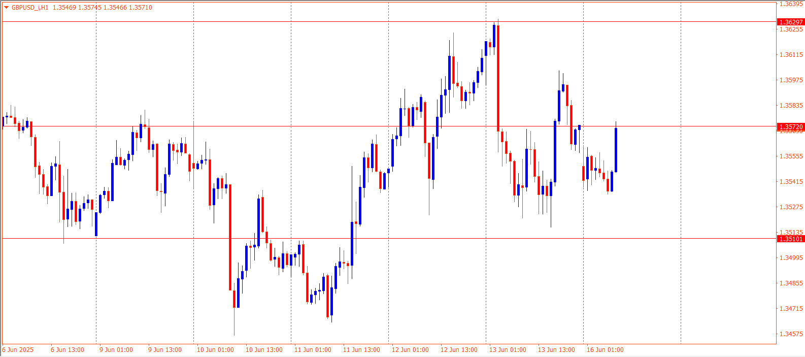Click the 1.35975 value on the price scale
This screenshot has height=357, width=805.
791,80
